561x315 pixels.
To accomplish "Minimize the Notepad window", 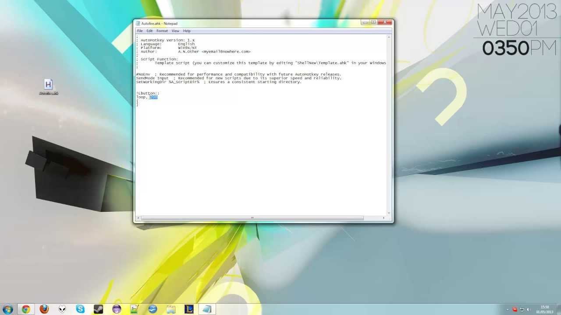I will click(x=365, y=22).
